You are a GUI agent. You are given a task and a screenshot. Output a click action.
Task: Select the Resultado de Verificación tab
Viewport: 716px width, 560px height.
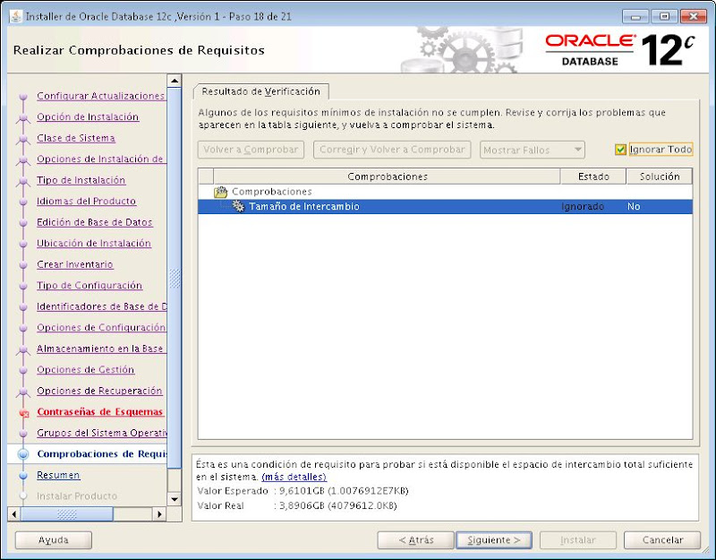[x=261, y=91]
